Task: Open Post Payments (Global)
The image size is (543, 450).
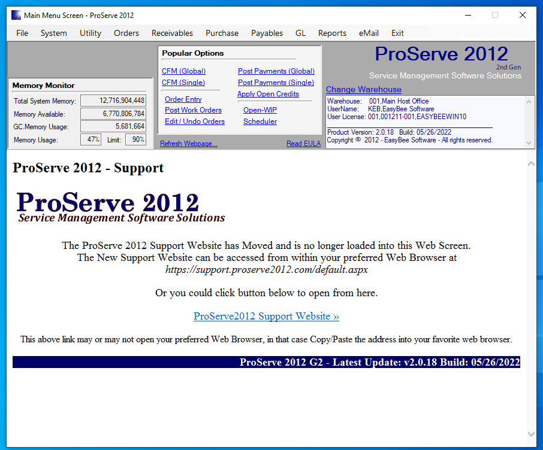Action: tap(276, 71)
